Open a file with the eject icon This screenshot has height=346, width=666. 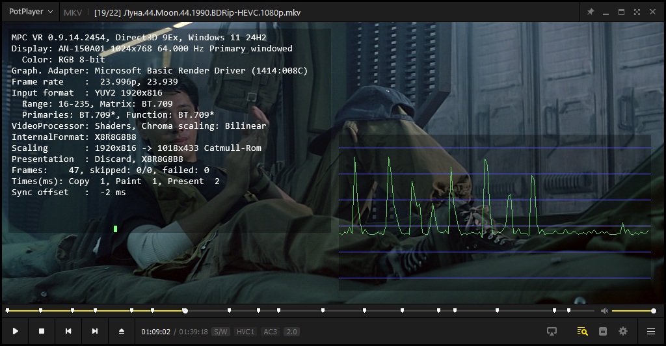click(x=122, y=331)
